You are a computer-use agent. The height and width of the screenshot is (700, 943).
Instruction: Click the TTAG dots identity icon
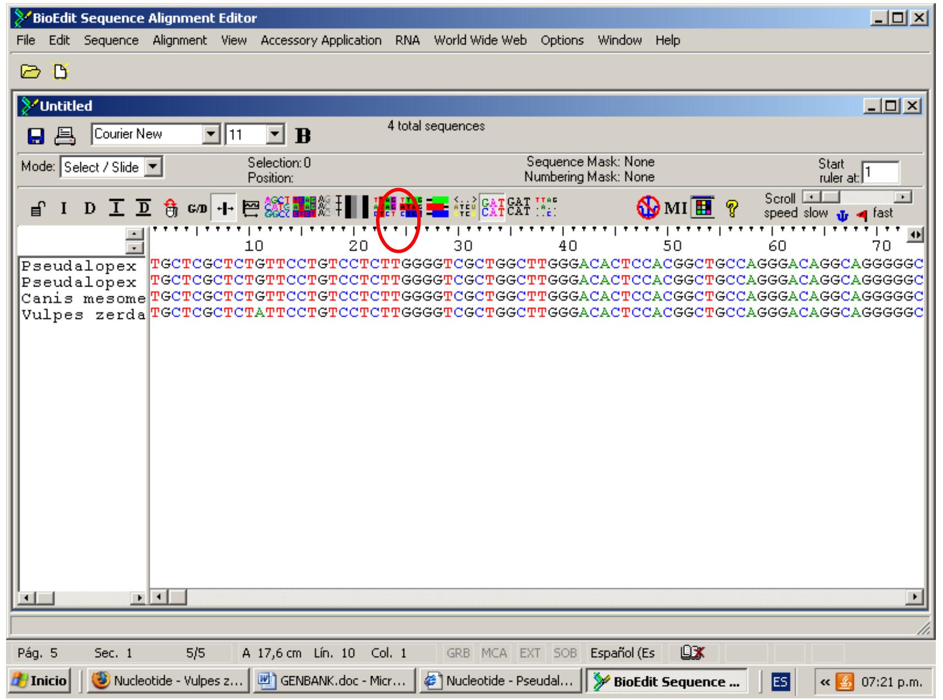coord(546,207)
